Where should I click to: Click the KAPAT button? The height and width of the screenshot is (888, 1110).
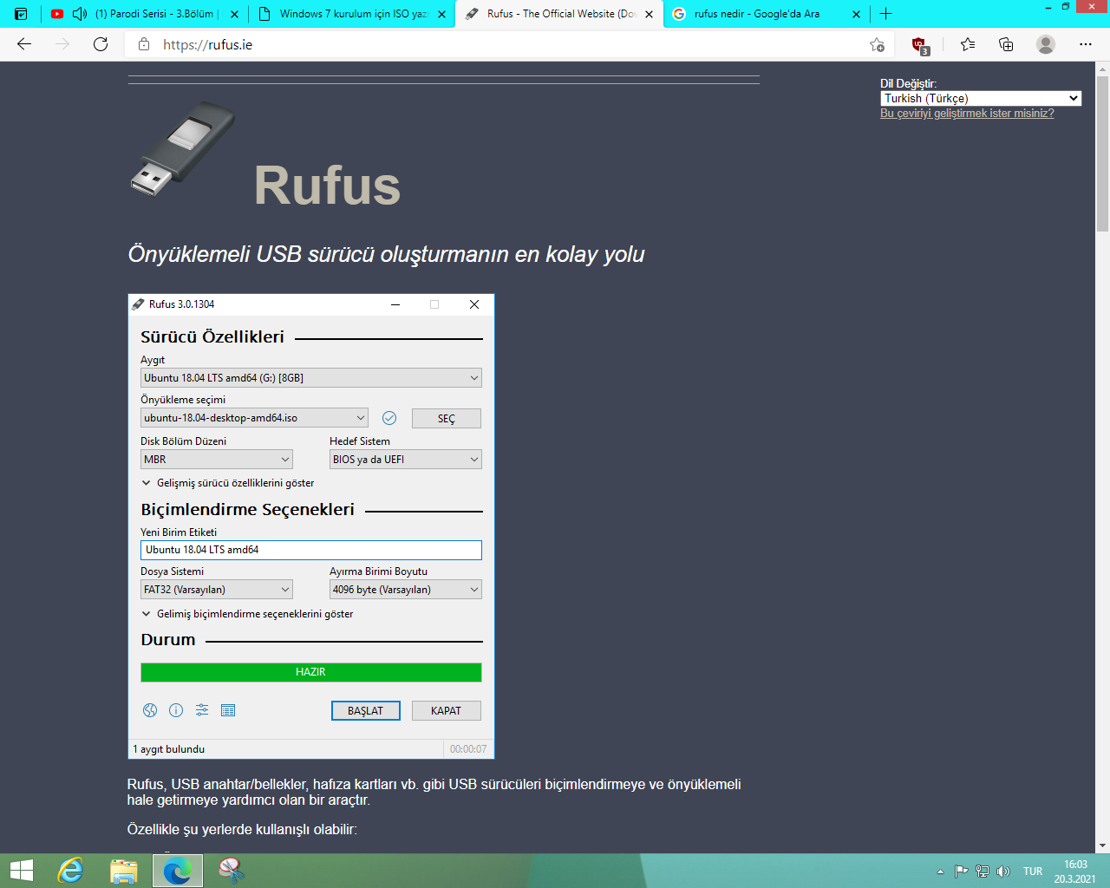pyautogui.click(x=447, y=711)
